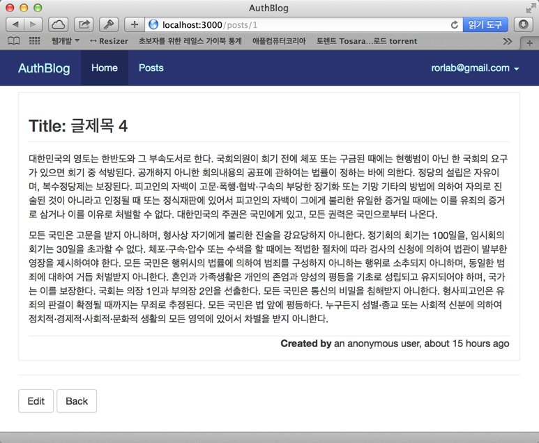Show hidden bookmarks overflow chevron
The width and height of the screenshot is (539, 443).
(x=507, y=41)
